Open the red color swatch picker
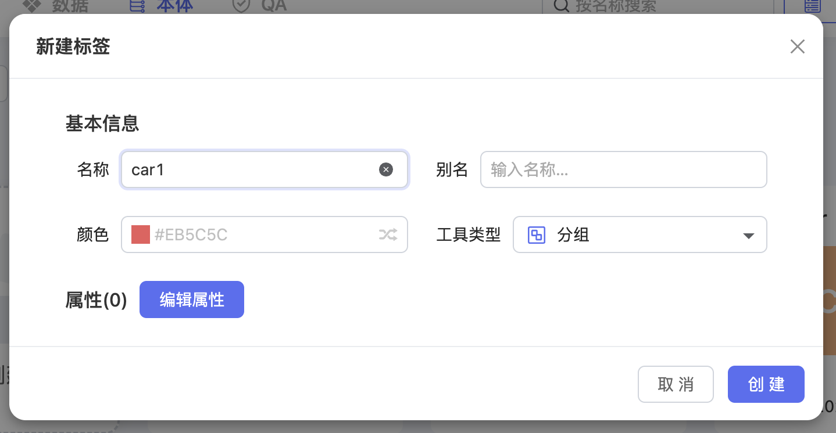836x433 pixels. point(141,234)
